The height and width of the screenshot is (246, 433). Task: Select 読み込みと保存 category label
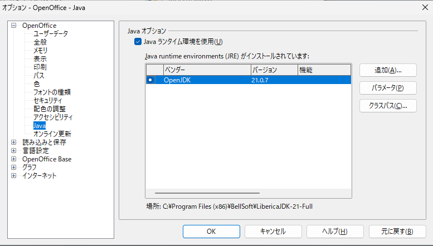pos(44,142)
